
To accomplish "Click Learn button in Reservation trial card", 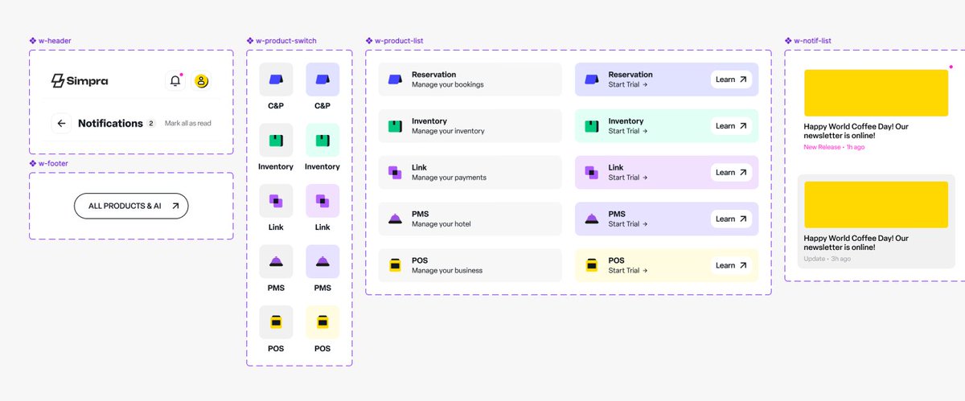I will (x=731, y=80).
